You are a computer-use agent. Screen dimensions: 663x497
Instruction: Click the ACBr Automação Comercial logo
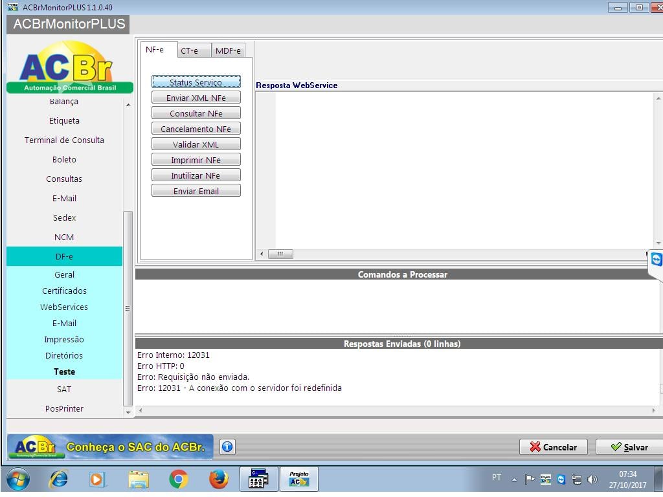(69, 67)
